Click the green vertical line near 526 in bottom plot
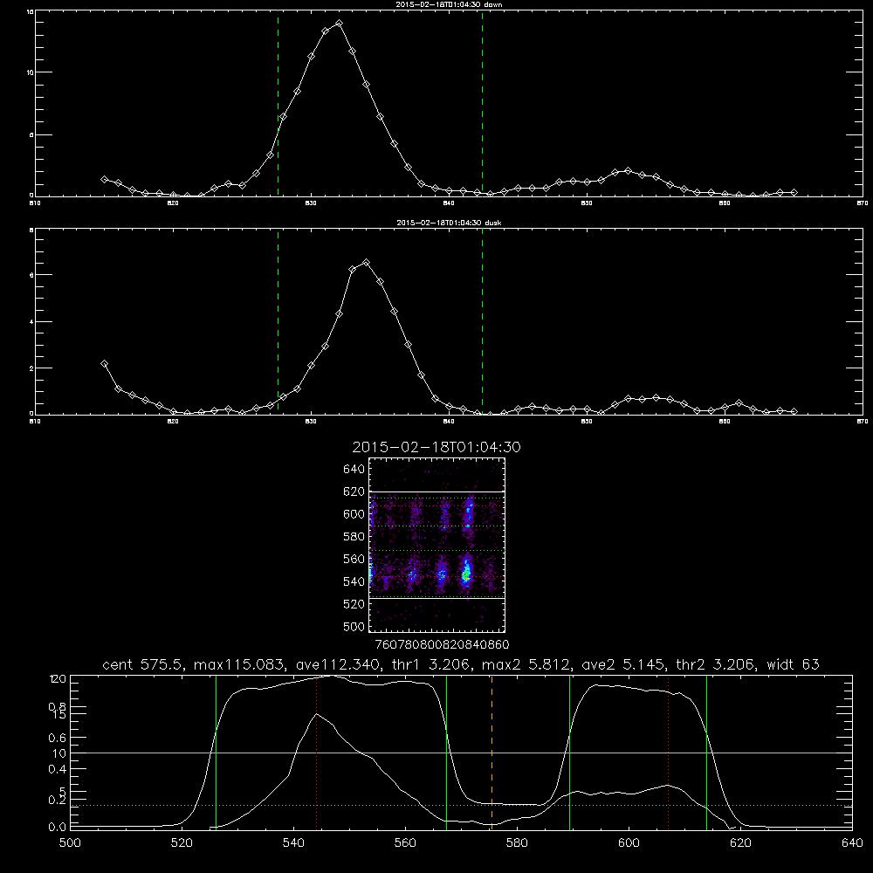 (x=216, y=753)
